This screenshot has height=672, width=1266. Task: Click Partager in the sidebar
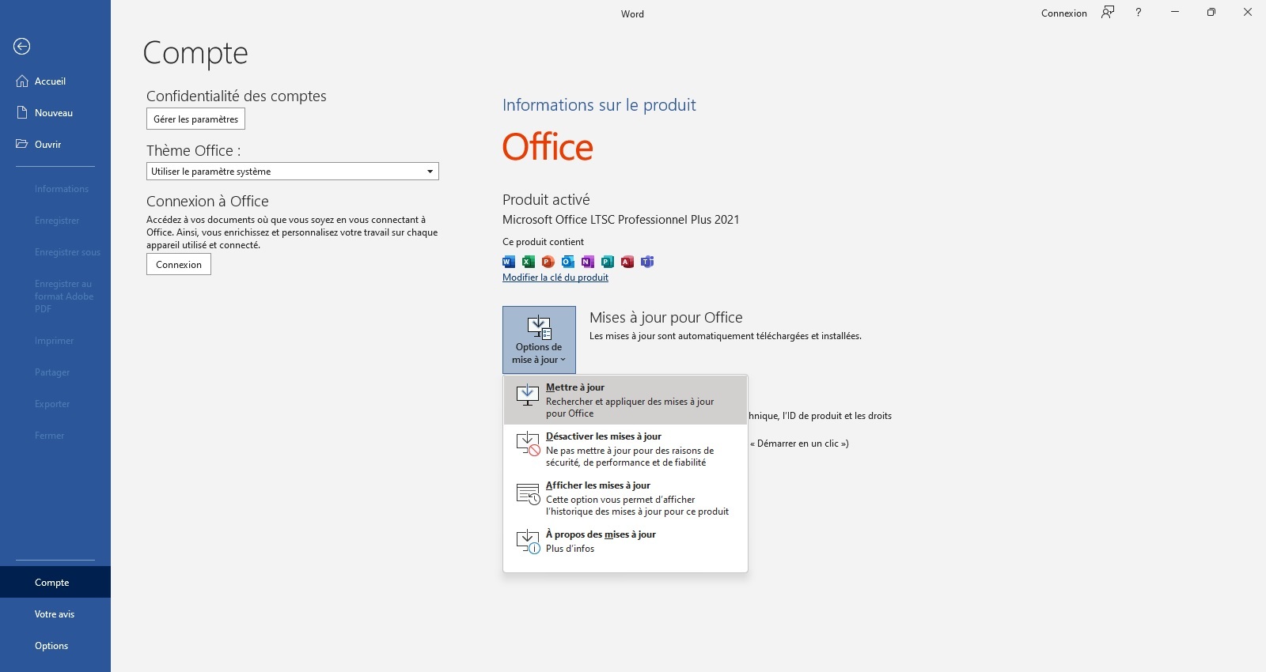click(x=55, y=372)
